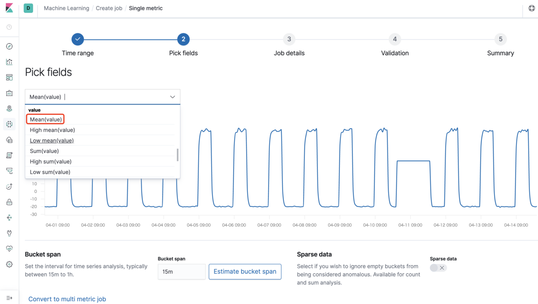Open Management gear icon in sidebar
This screenshot has width=538, height=304.
9,264
